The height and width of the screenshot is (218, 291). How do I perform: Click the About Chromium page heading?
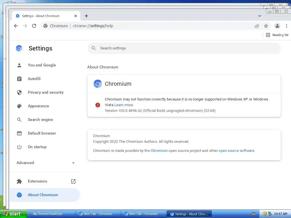point(103,67)
